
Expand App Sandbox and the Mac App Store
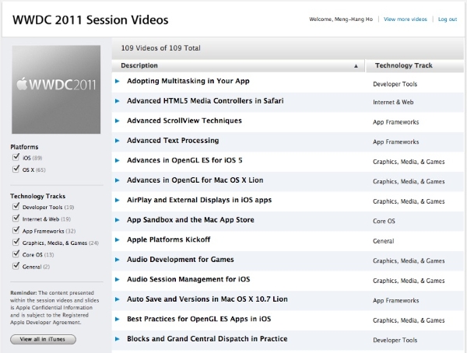tap(118, 220)
